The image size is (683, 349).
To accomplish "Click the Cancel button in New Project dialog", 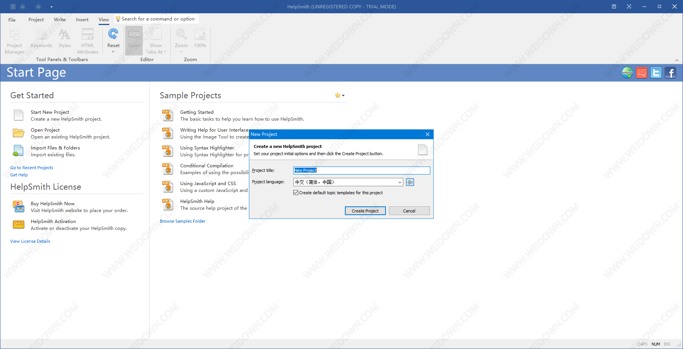I will pyautogui.click(x=409, y=211).
